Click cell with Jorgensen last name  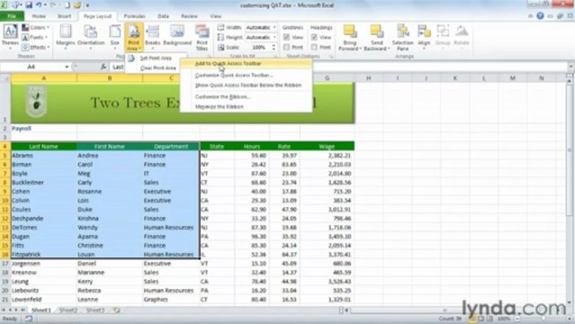[x=44, y=264]
